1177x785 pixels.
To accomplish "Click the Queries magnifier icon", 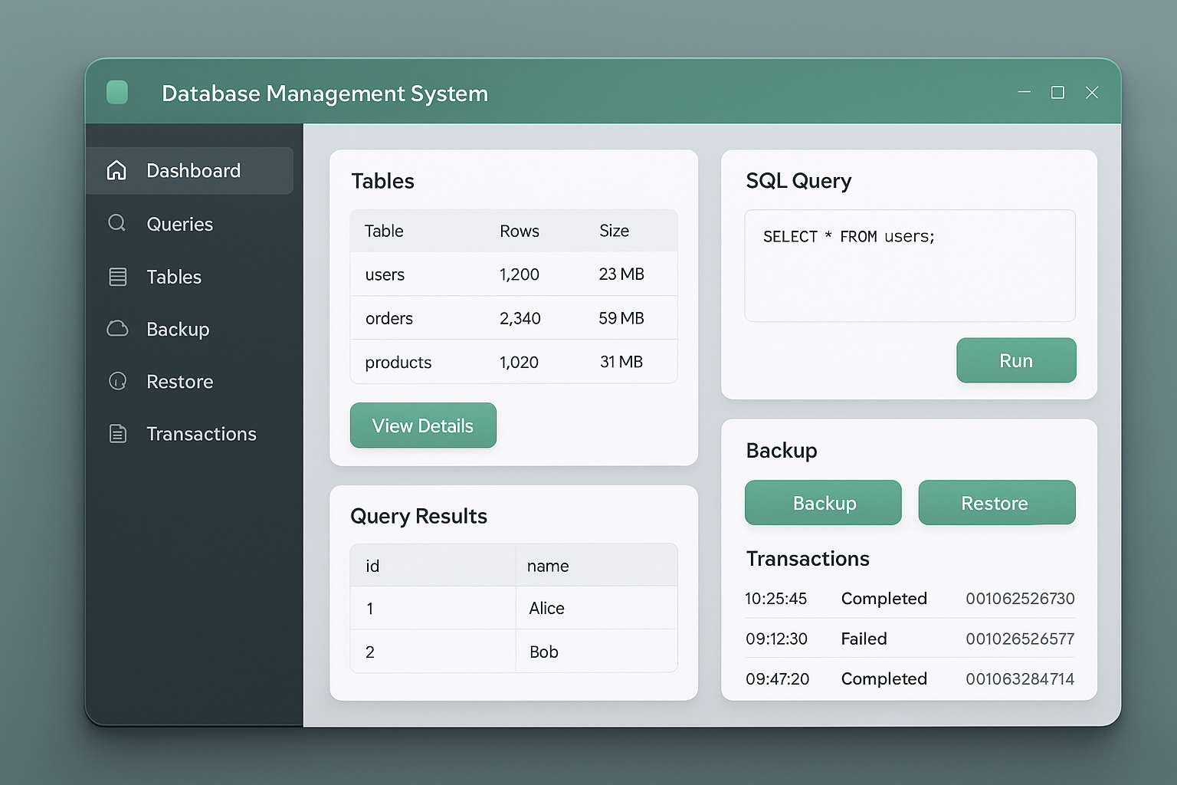I will coord(116,223).
